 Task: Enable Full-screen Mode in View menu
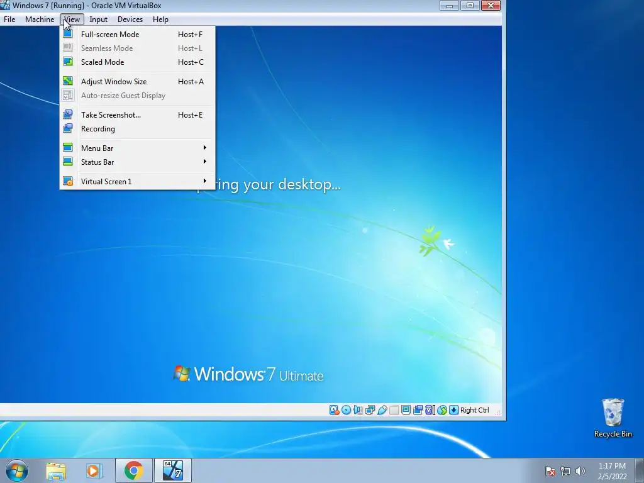[138, 35]
